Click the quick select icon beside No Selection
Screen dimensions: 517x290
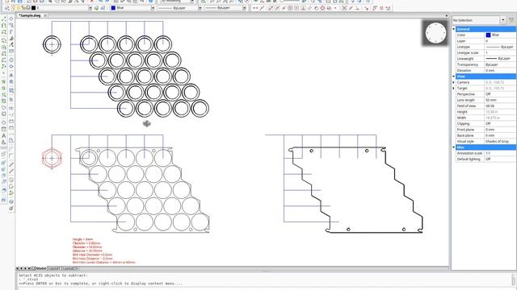point(511,20)
